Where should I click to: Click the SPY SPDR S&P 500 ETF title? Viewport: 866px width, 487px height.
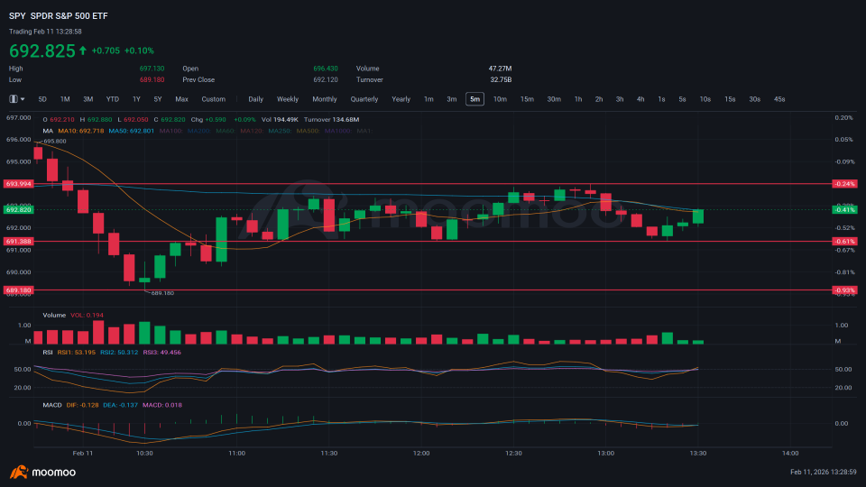point(59,16)
